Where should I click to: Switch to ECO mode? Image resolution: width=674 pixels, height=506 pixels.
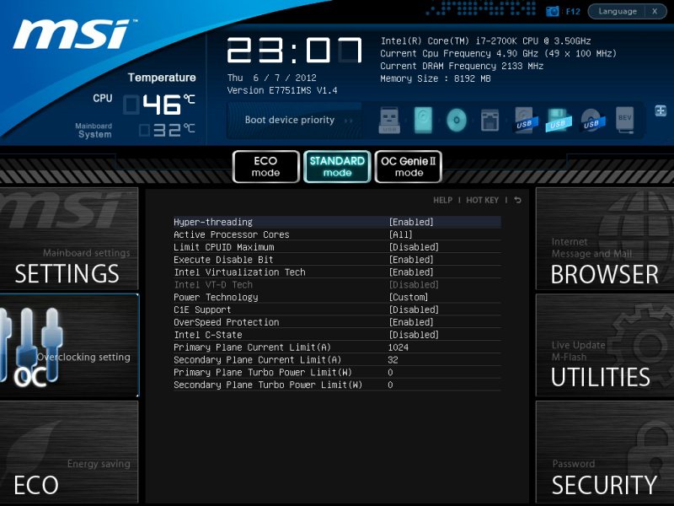tap(265, 166)
